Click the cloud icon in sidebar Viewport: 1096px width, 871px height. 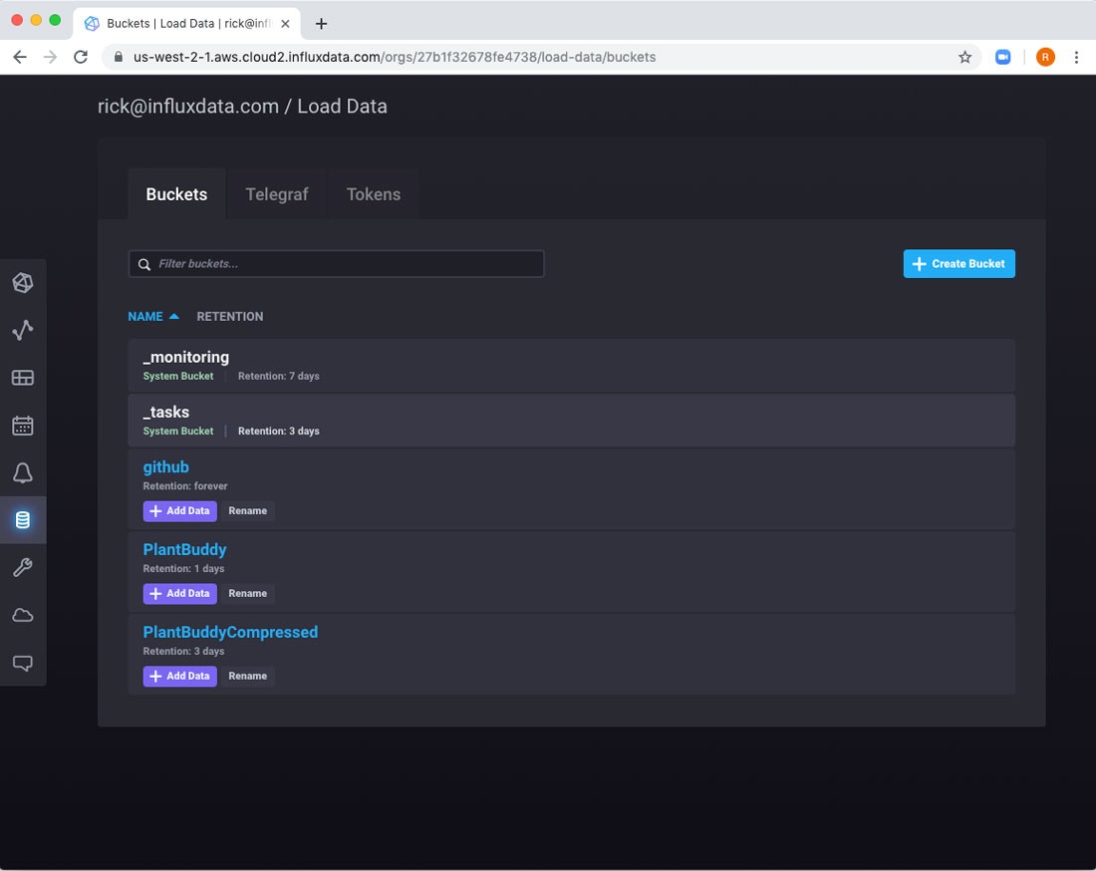[23, 615]
